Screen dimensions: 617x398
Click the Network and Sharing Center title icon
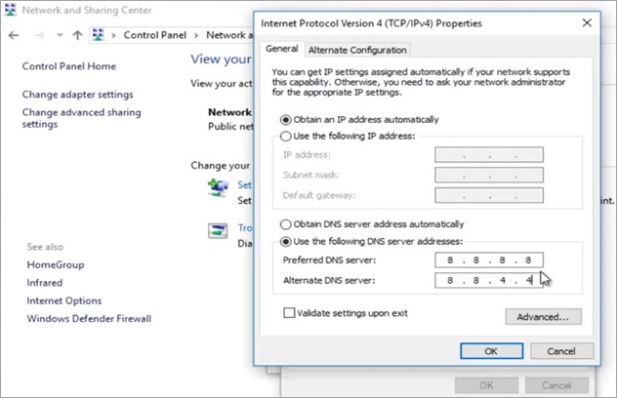pyautogui.click(x=10, y=10)
